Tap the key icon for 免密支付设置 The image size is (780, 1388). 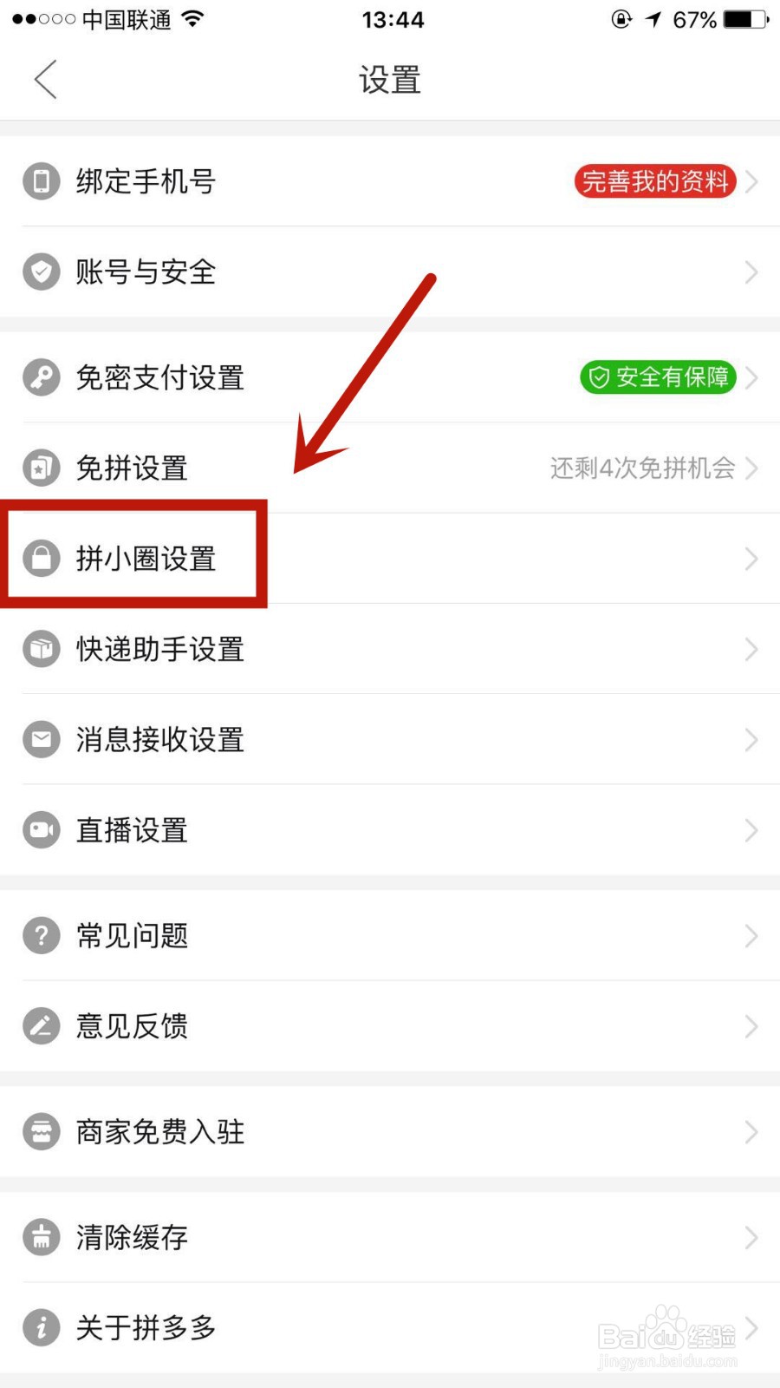(41, 377)
